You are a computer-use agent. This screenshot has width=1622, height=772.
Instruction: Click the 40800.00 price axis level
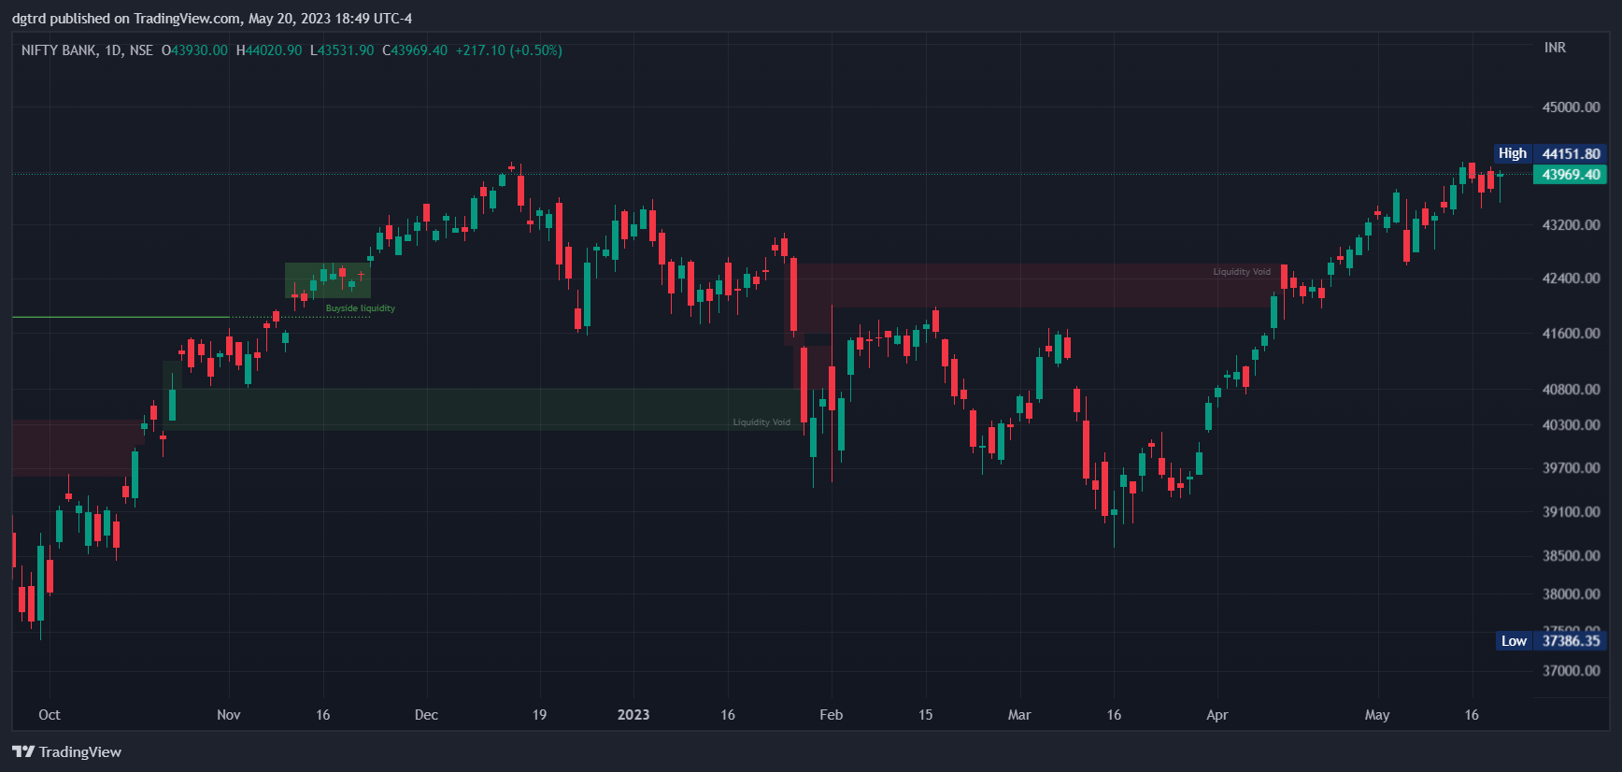[x=1571, y=390]
